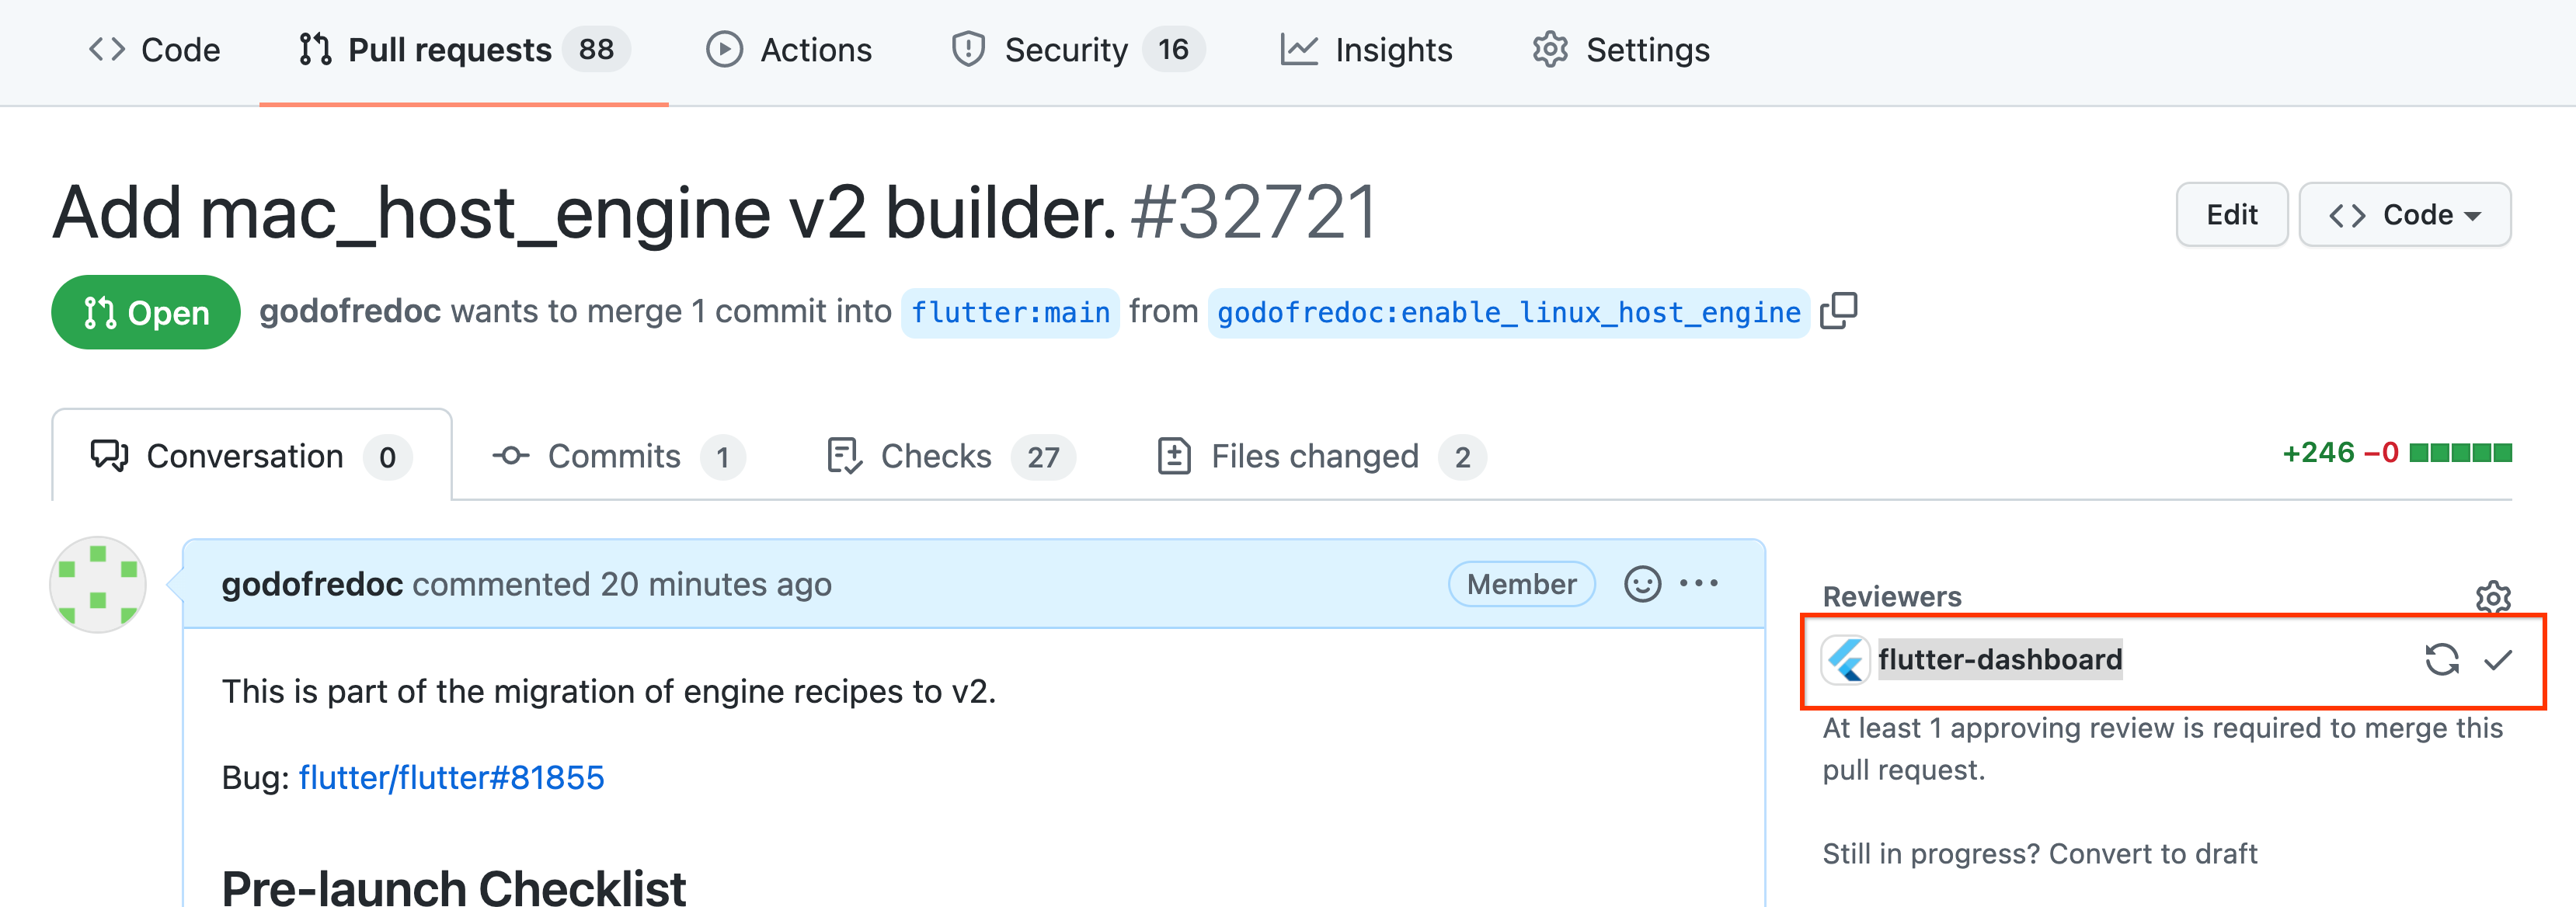
Task: Open reviewer settings via the gear icon
Action: point(2492,599)
